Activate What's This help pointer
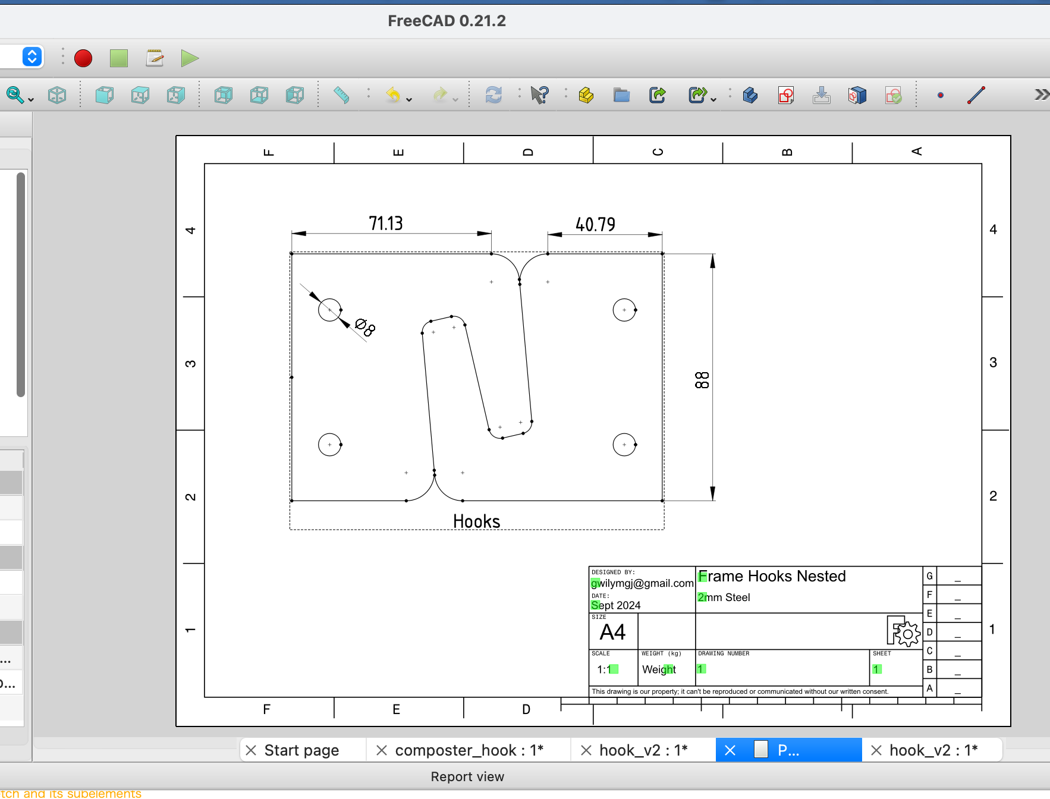Viewport: 1050px width, 799px height. click(540, 95)
